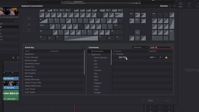Select the red arrow selection tool

(x=13, y=58)
